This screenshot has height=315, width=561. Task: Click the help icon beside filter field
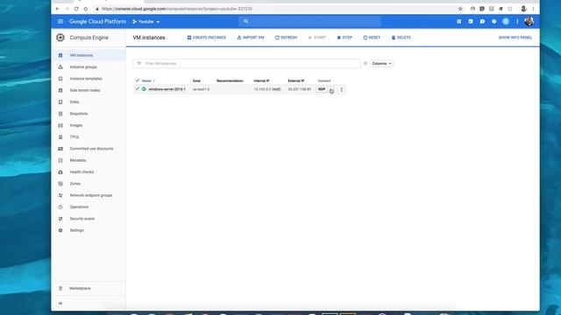[366, 64]
